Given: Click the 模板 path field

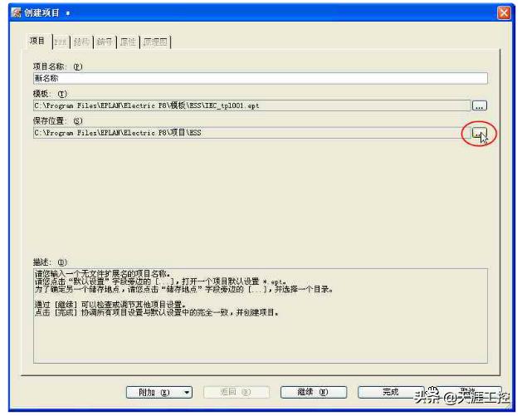Looking at the screenshot, I should (x=252, y=106).
